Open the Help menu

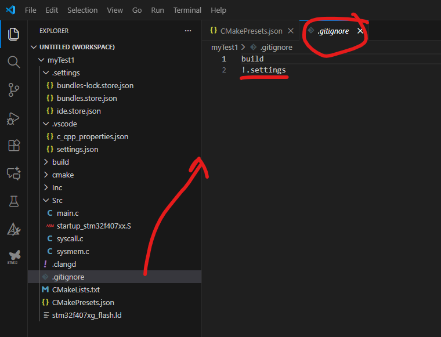pos(218,10)
